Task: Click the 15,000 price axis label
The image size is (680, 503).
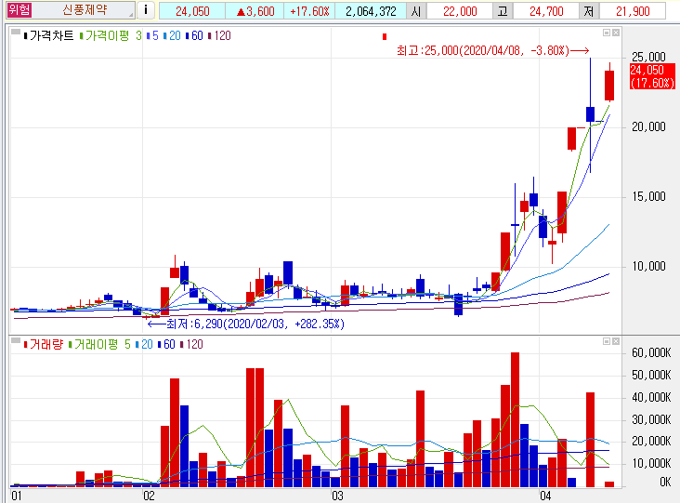Action: 648,196
